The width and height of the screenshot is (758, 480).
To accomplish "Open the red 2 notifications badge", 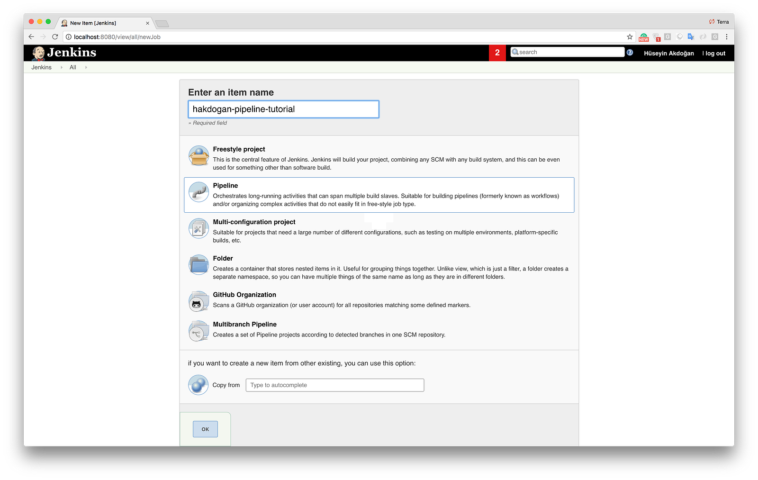I will (497, 53).
